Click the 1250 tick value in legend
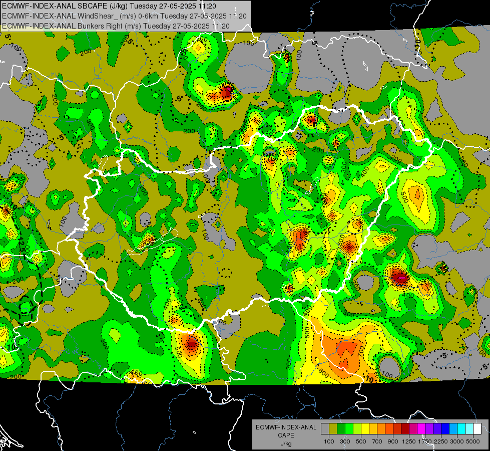The width and height of the screenshot is (490, 451). pos(409,441)
